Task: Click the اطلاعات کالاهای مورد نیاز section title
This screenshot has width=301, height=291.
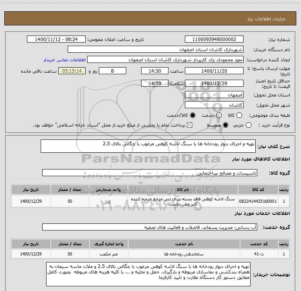Action: tap(261, 159)
